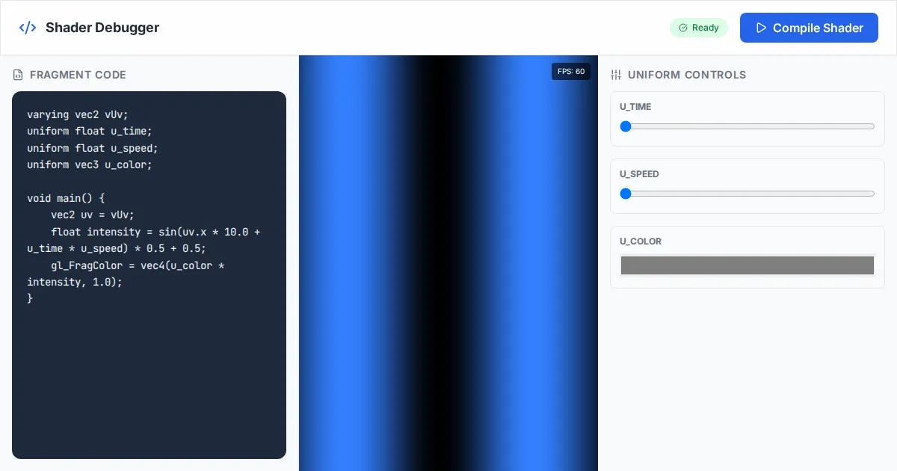Click the file icon beside Fragment Code
897x471 pixels.
coord(18,75)
